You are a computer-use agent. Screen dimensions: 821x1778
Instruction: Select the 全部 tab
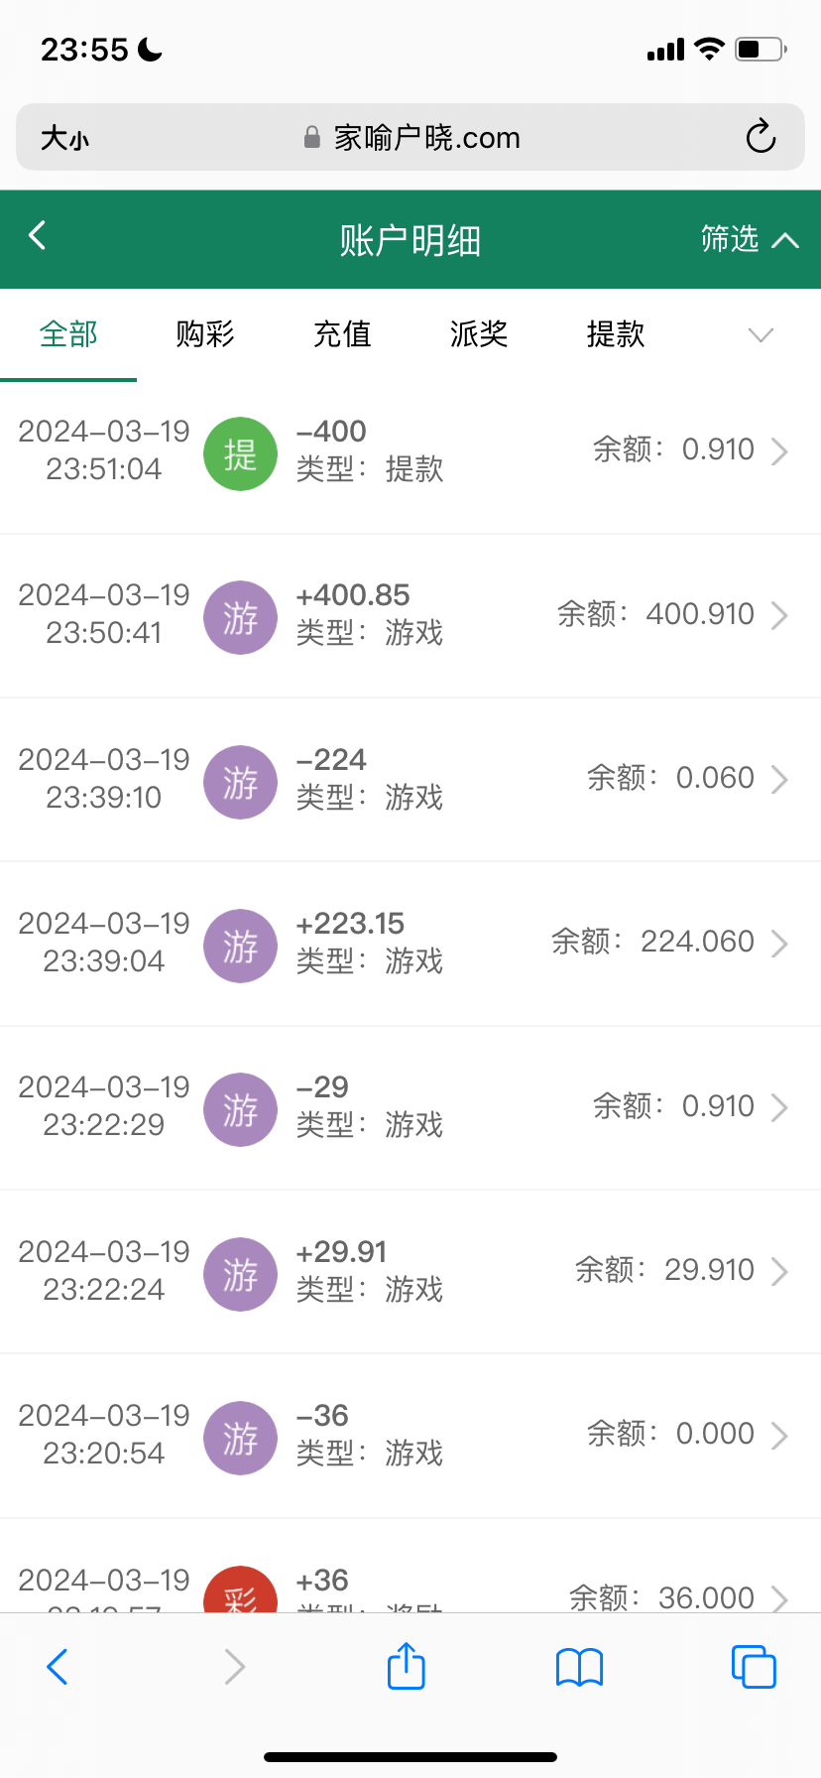(x=68, y=334)
